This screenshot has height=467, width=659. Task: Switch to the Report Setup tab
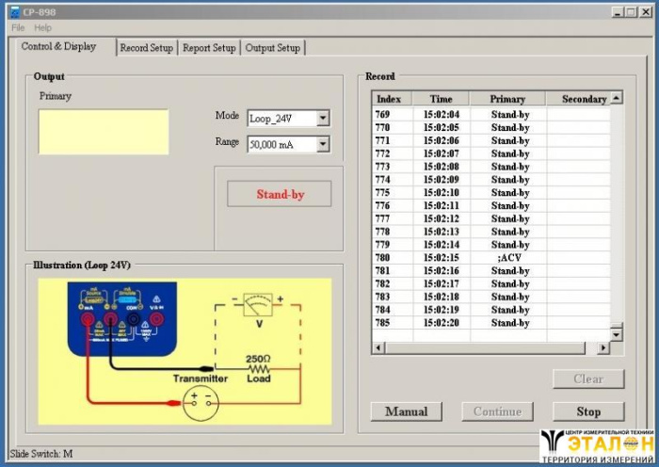pos(209,48)
